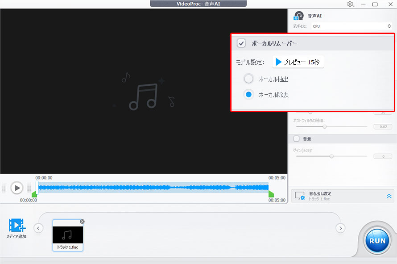Open the 音声AI panel icon

298,15
